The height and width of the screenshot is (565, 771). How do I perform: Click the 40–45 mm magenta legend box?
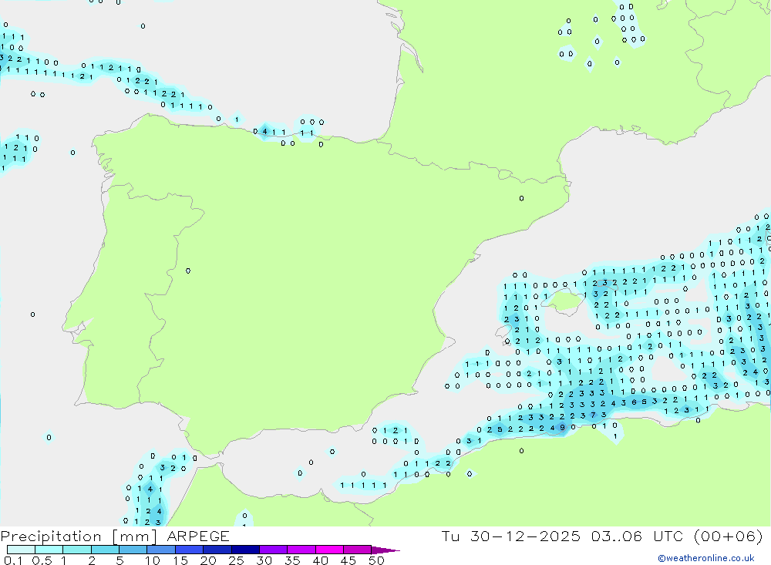pyautogui.click(x=329, y=550)
